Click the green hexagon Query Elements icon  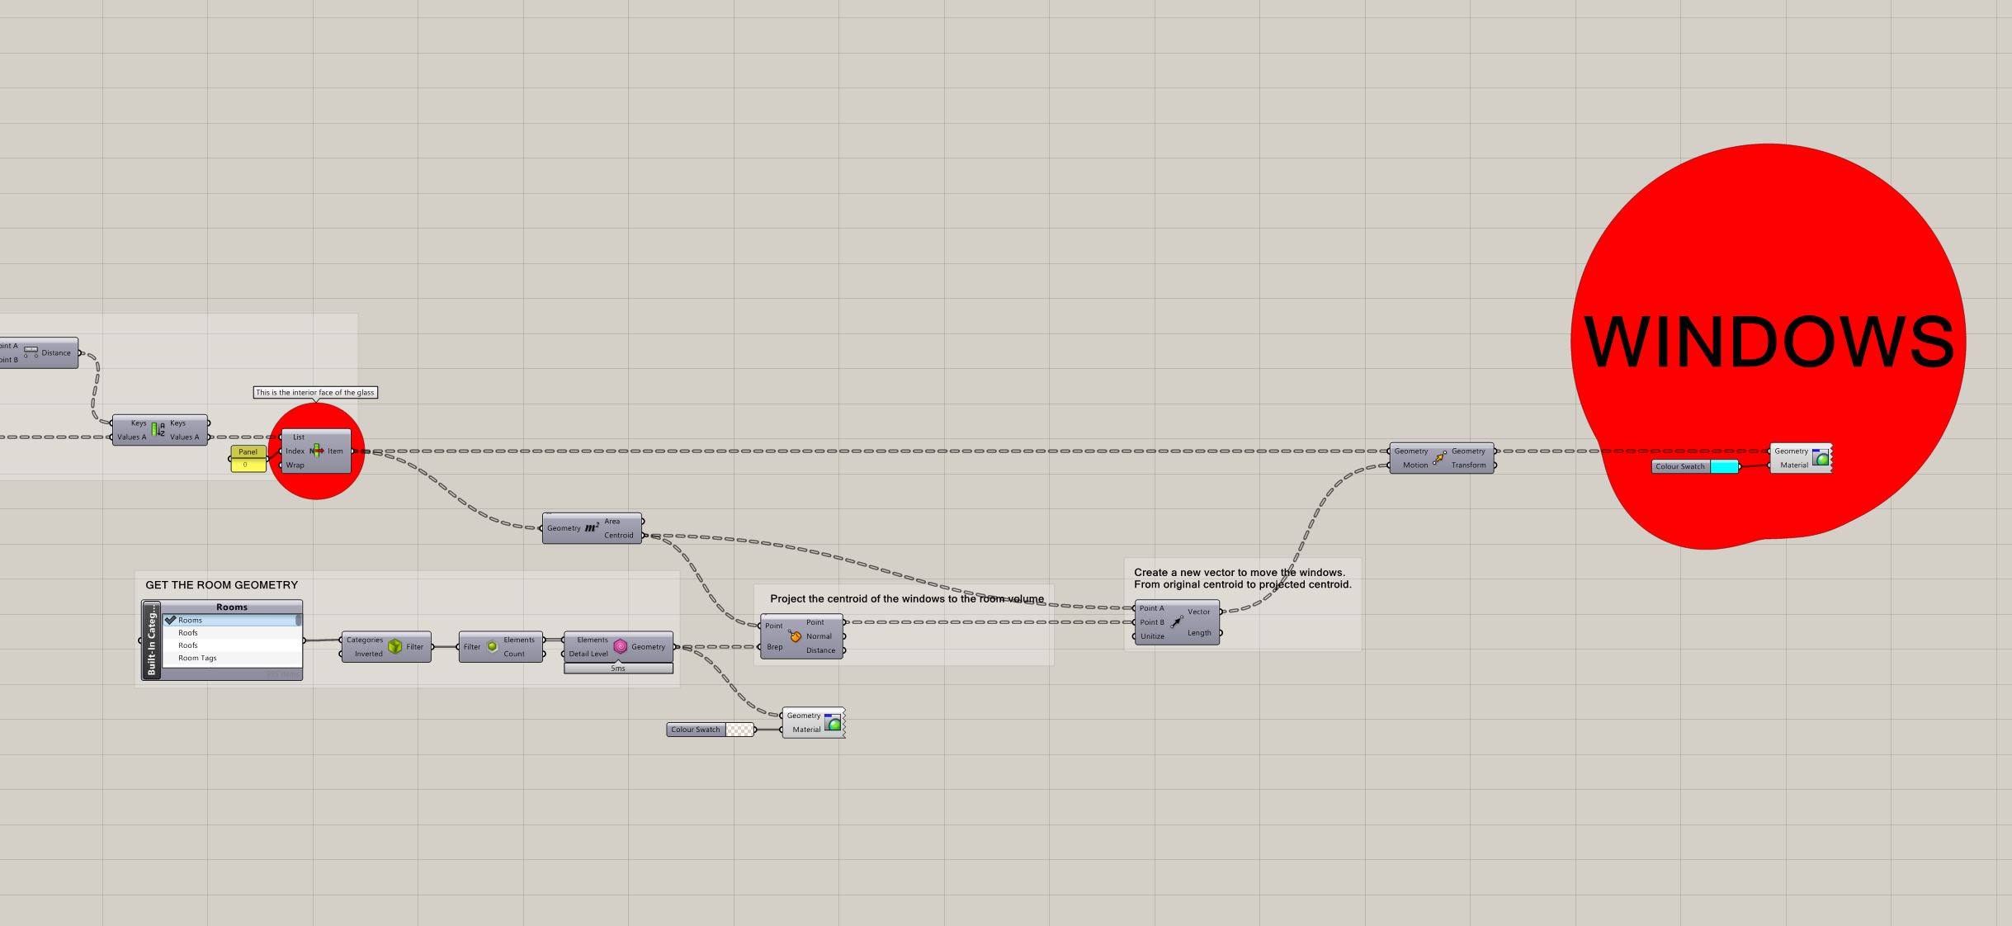tap(493, 646)
